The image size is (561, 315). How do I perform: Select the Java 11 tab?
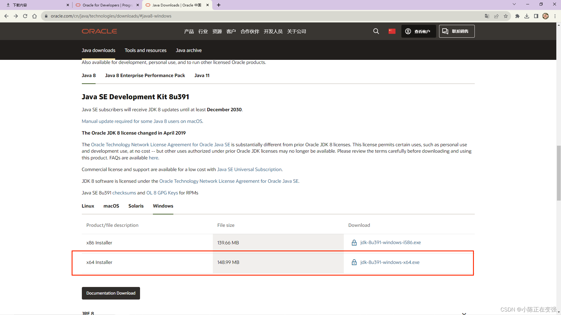[202, 76]
